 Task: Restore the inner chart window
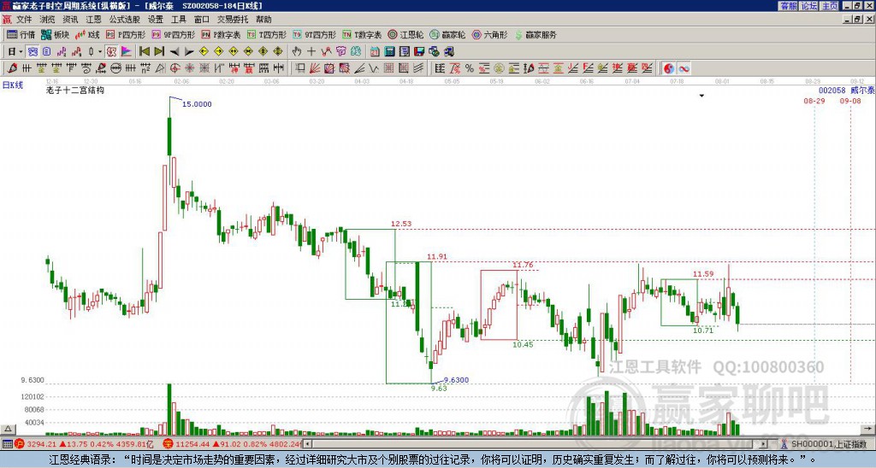coord(856,20)
